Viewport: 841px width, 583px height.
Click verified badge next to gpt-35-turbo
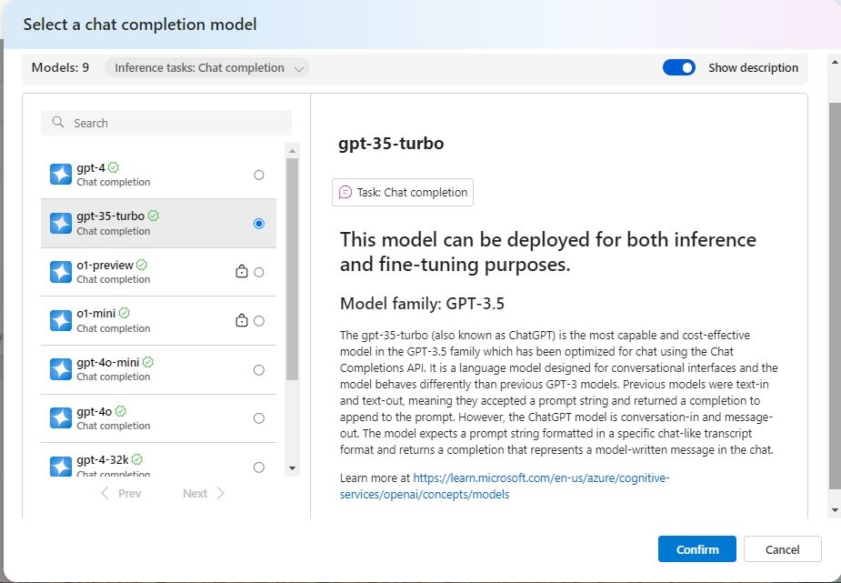(x=154, y=216)
